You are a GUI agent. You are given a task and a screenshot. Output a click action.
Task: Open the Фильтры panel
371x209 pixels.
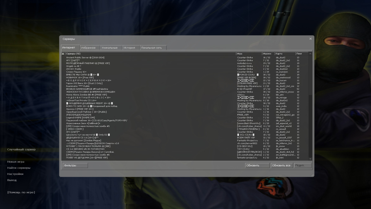coord(75,165)
